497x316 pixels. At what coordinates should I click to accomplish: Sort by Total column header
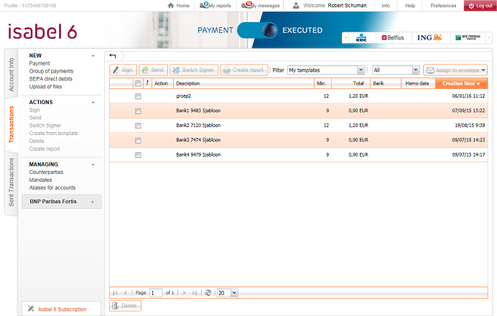click(351, 83)
